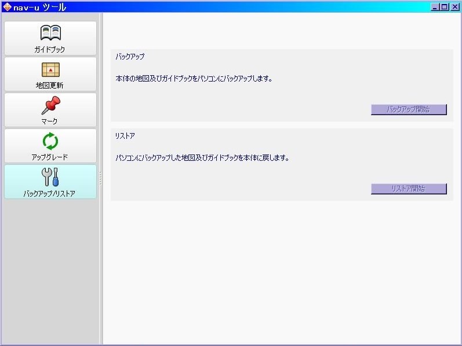Select the バックアップ/リストア tools section

click(50, 182)
